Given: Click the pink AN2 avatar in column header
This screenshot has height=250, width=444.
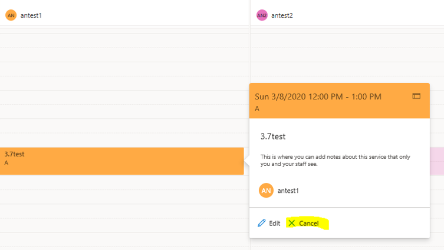Looking at the screenshot, I should tap(262, 15).
